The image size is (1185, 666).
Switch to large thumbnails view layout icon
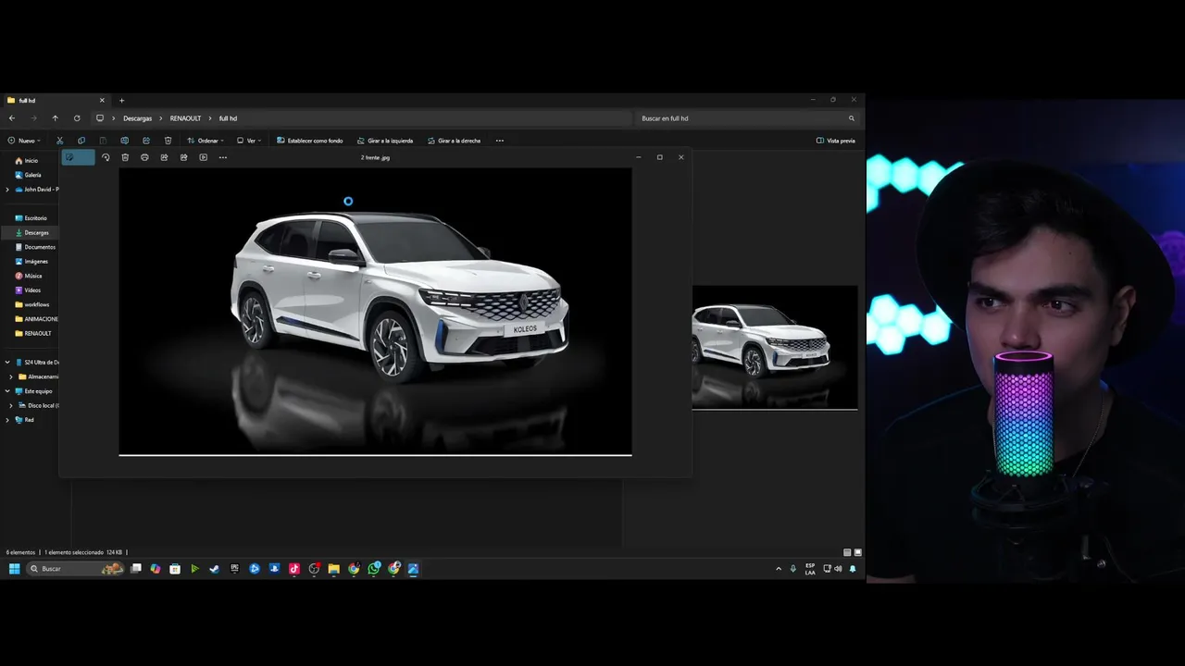coord(858,552)
